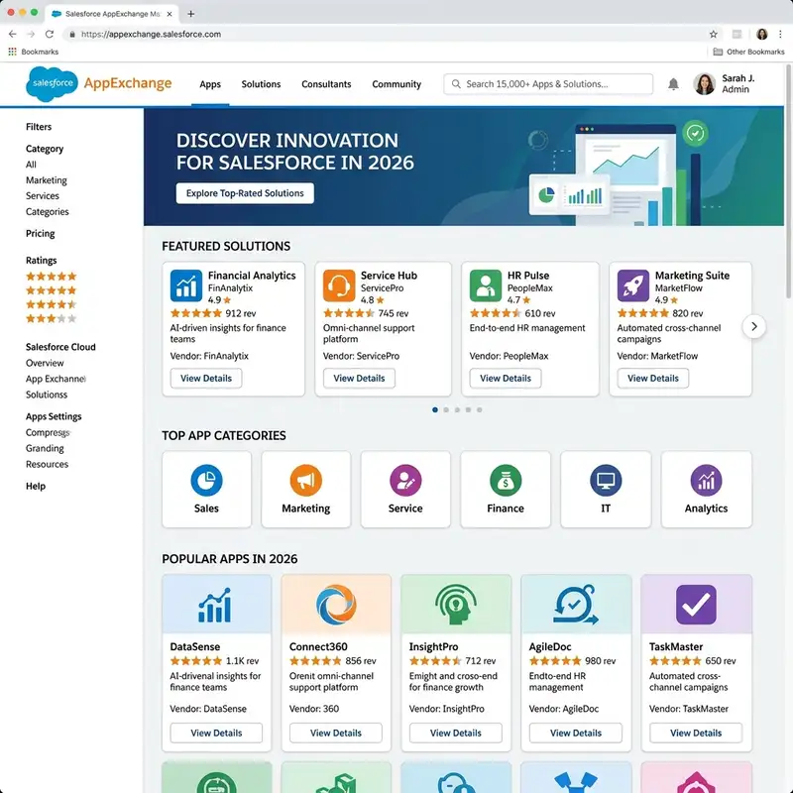View Details for Financial Analytics
The width and height of the screenshot is (793, 793).
[x=206, y=379]
